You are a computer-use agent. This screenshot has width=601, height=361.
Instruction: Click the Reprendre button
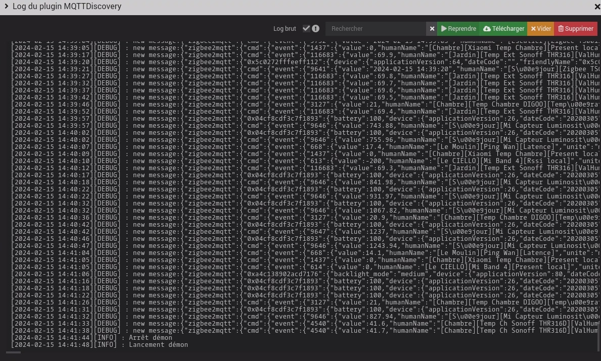[x=458, y=29]
